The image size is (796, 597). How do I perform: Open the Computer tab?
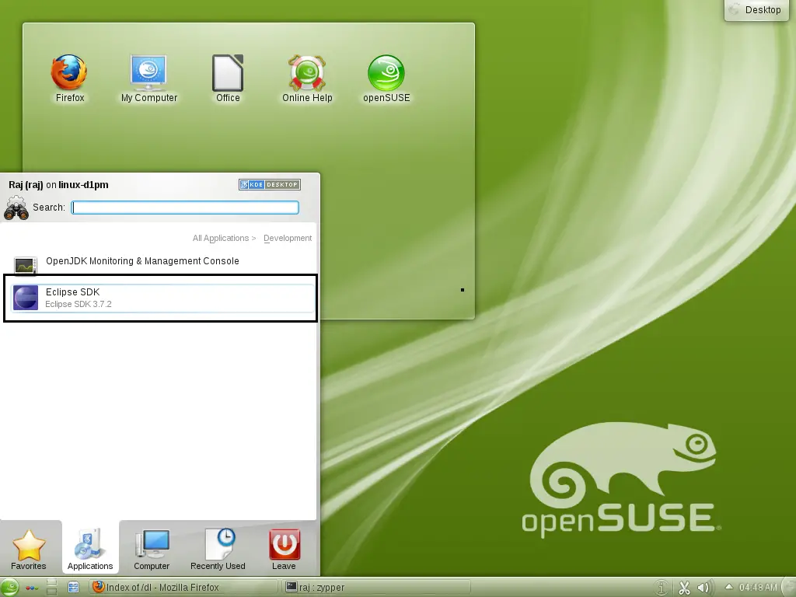152,549
